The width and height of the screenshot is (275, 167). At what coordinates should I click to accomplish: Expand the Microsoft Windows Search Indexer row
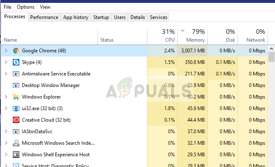[6, 143]
